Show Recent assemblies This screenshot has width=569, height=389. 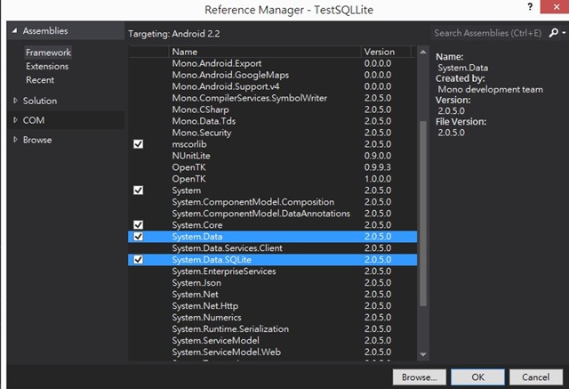[x=40, y=80]
